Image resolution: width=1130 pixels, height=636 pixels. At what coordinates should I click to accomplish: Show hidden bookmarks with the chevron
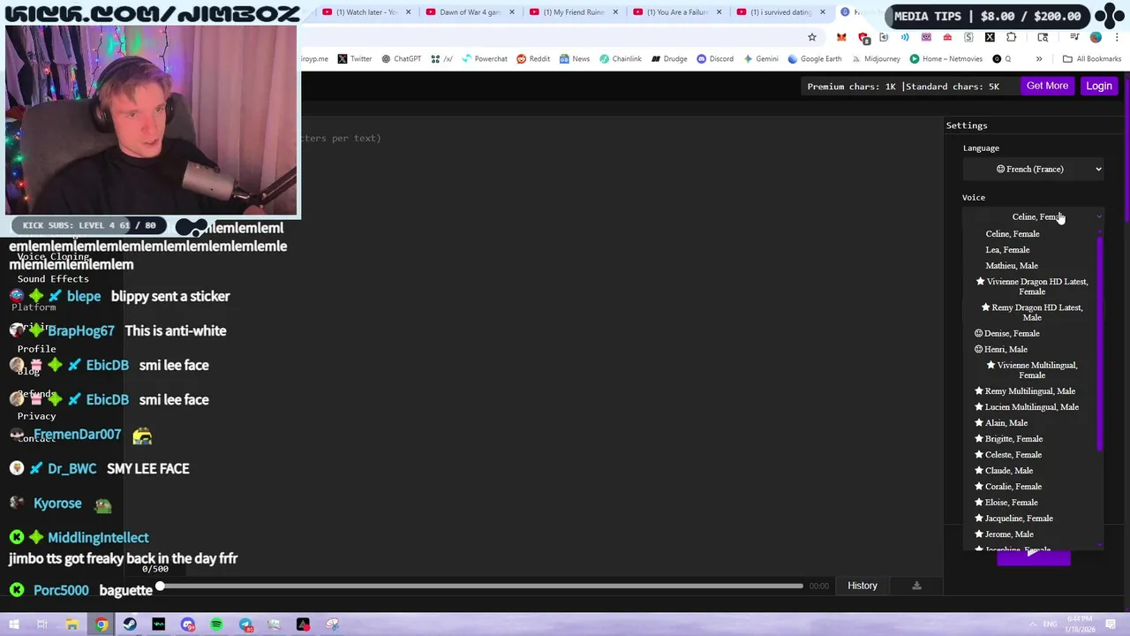coord(1039,59)
